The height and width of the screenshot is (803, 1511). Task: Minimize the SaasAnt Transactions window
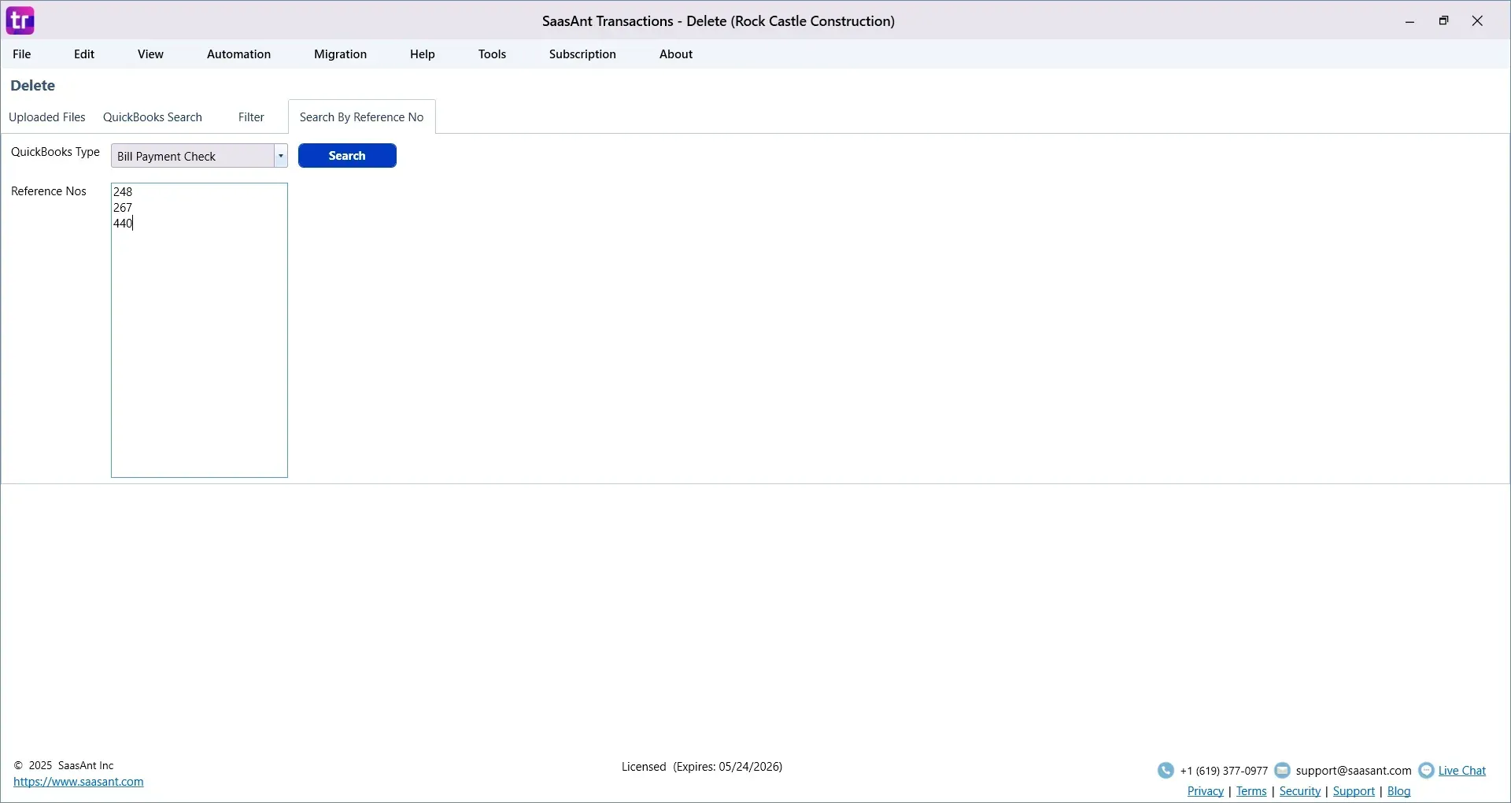pyautogui.click(x=1411, y=22)
